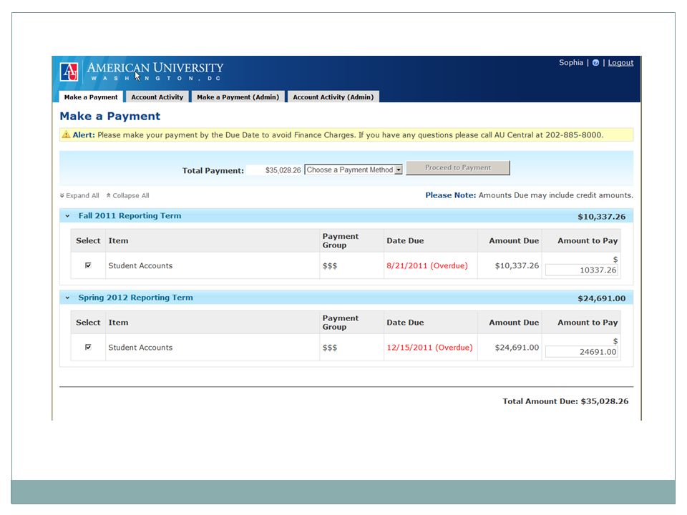This screenshot has height=515, width=687.
Task: Click the $10,337.26 amount due cell
Action: (517, 265)
